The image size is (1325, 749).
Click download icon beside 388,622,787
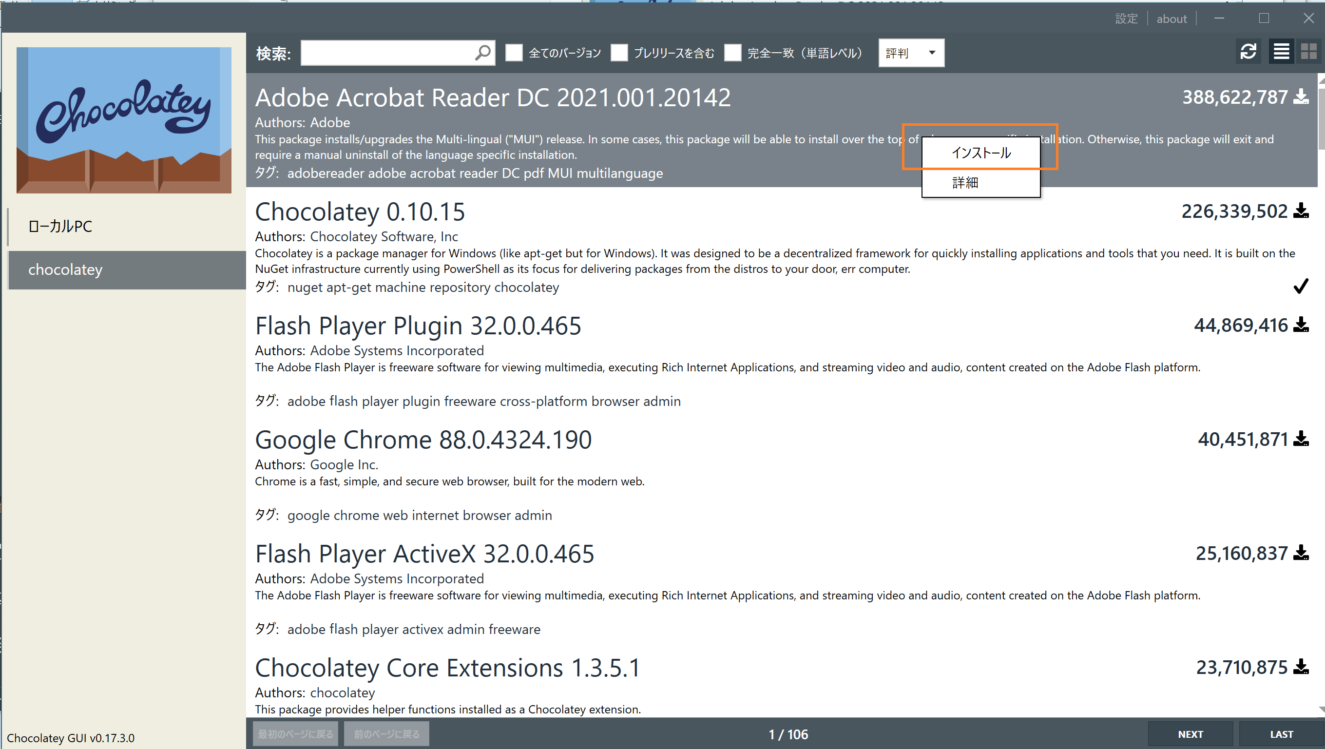[1301, 96]
